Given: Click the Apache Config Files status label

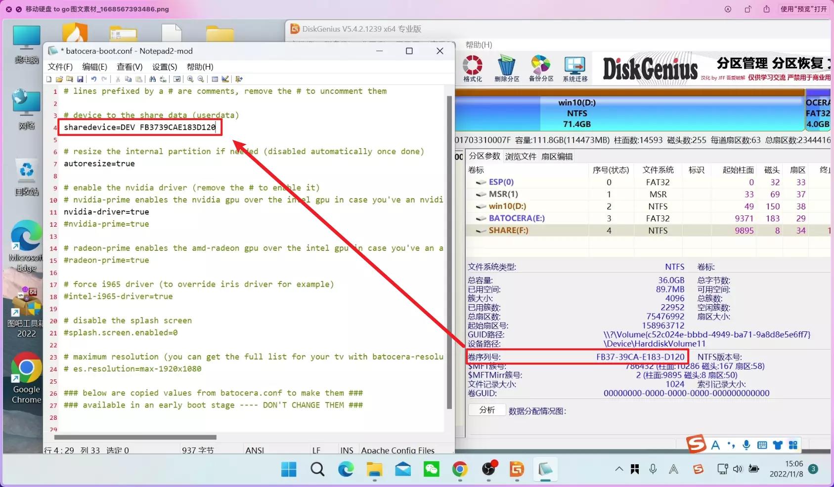Looking at the screenshot, I should [x=397, y=450].
